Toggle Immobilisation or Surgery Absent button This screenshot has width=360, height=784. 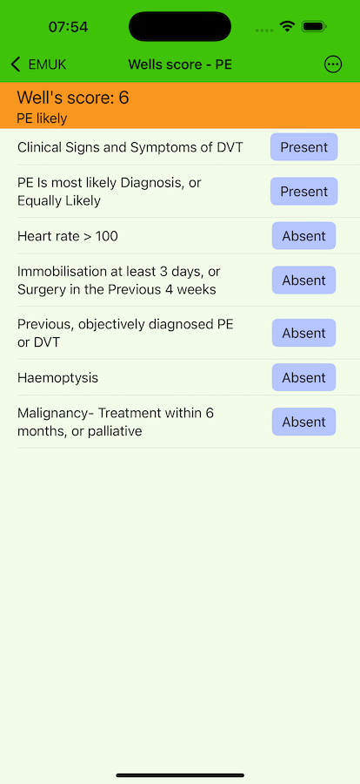click(x=304, y=280)
